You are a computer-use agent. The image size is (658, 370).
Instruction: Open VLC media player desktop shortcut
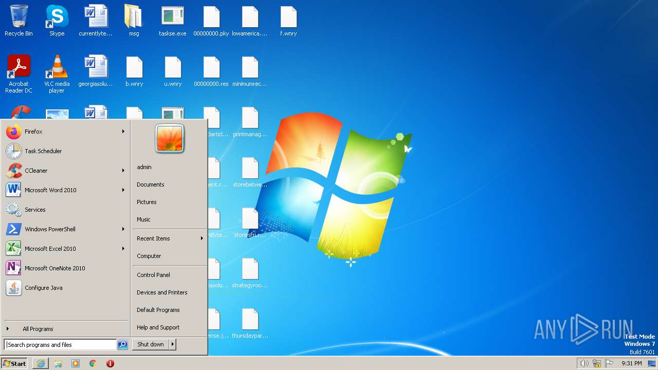(x=57, y=74)
